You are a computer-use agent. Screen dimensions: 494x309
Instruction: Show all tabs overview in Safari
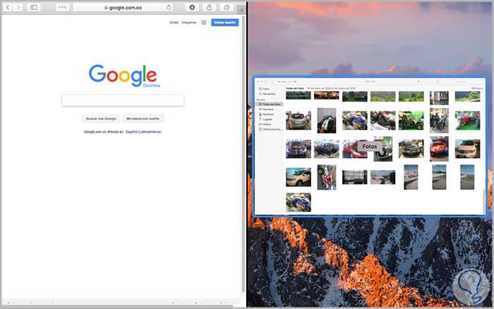coord(227,7)
